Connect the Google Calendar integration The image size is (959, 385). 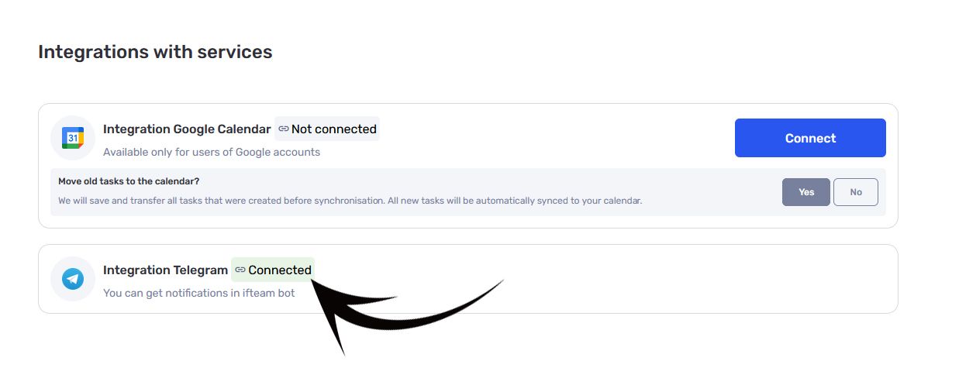(x=810, y=138)
